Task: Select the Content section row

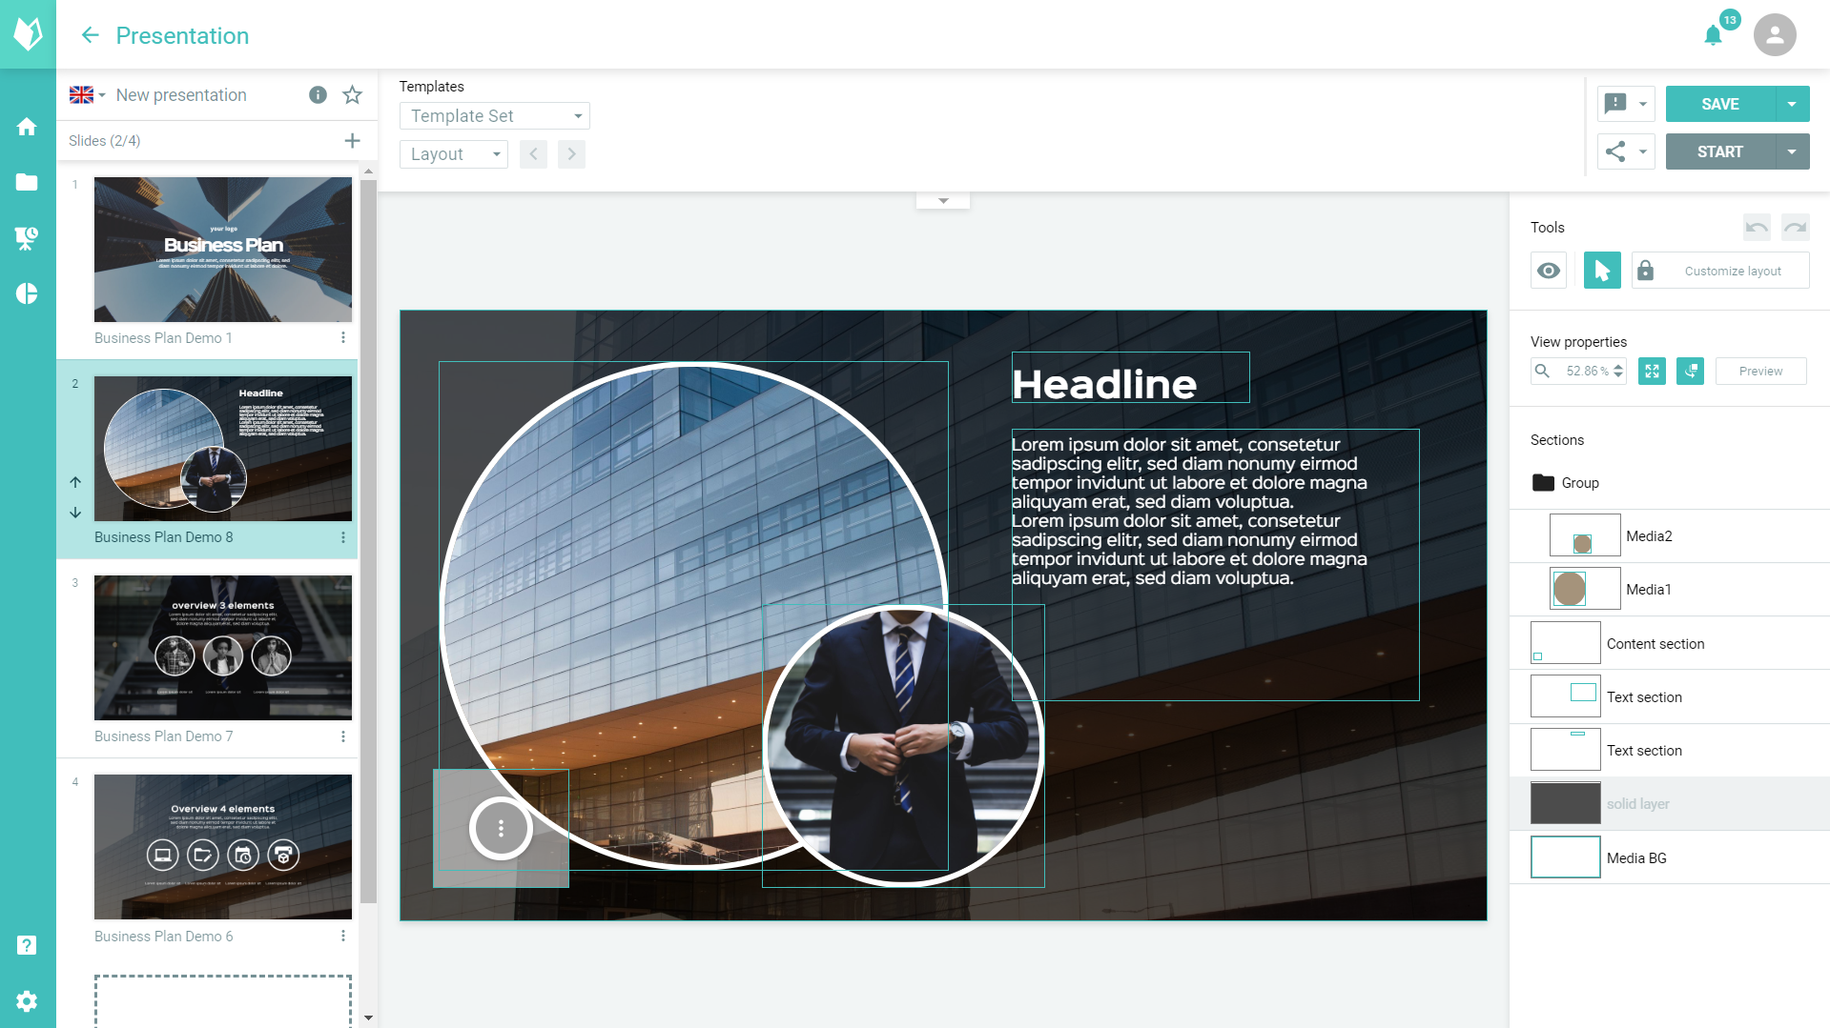Action: click(x=1670, y=643)
